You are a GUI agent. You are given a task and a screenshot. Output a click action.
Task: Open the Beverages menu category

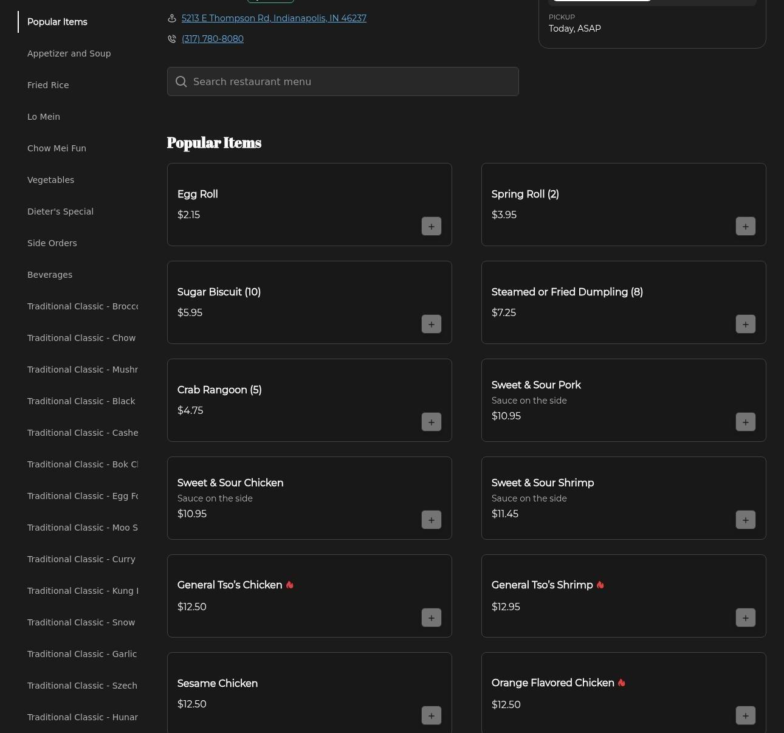pyautogui.click(x=50, y=275)
